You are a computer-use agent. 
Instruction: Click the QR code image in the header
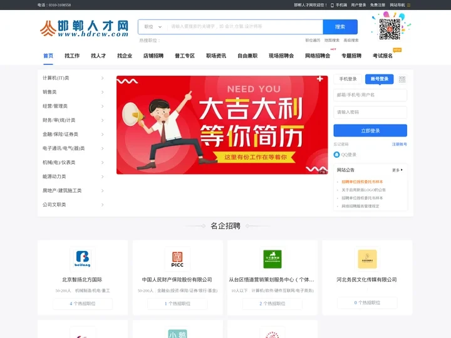pyautogui.click(x=390, y=29)
